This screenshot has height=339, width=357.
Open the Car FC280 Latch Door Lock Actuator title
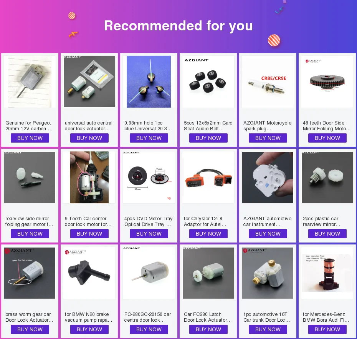208,317
